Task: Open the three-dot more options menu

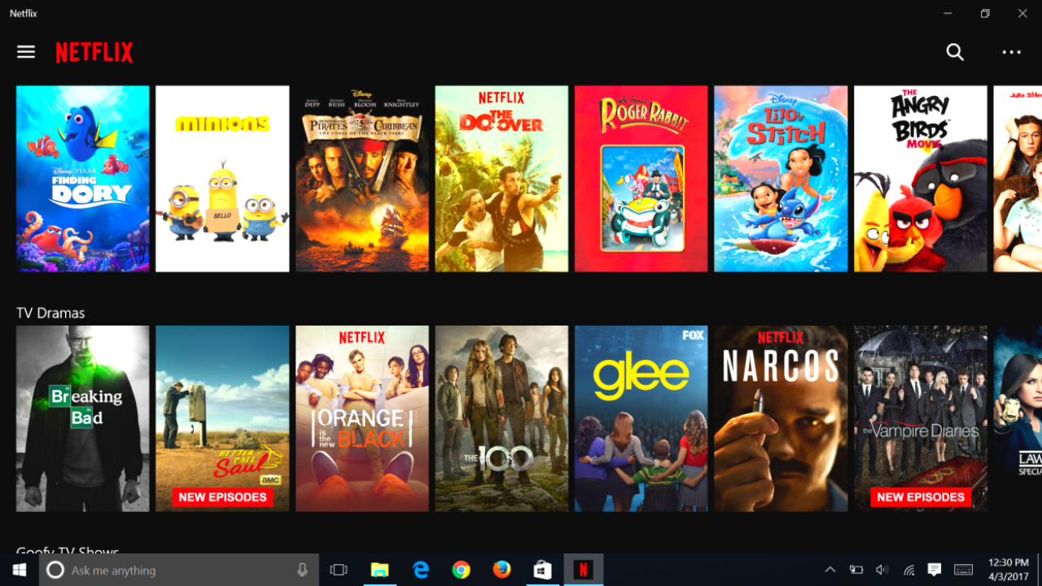Action: coord(1011,52)
